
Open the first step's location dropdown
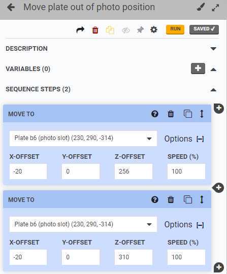(83, 139)
